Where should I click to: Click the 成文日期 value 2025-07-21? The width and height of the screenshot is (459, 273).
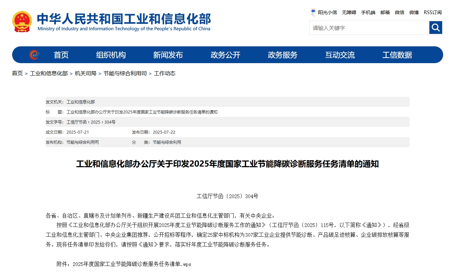[x=78, y=132]
